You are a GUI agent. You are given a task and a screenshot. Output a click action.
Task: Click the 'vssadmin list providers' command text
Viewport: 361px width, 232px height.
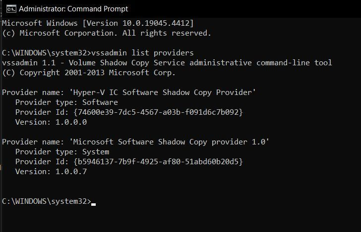click(142, 53)
